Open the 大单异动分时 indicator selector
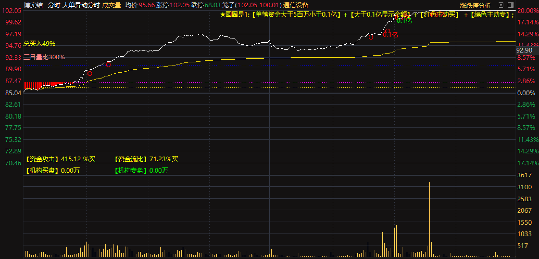This screenshot has width=539, height=259. tap(81, 5)
